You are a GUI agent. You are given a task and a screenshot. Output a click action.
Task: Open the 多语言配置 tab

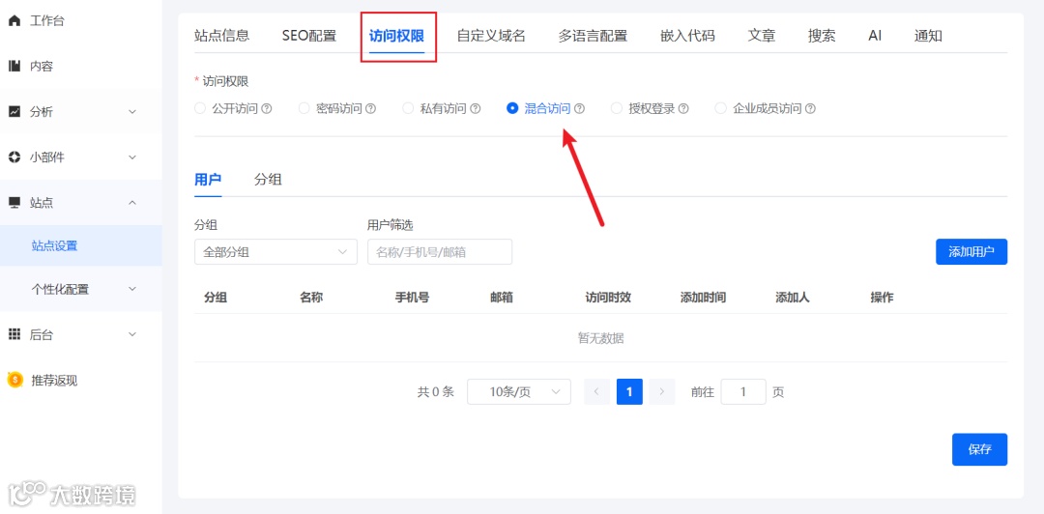pyautogui.click(x=593, y=36)
